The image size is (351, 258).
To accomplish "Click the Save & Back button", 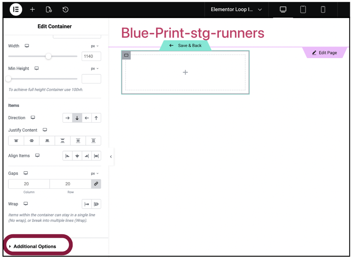I will tap(185, 46).
